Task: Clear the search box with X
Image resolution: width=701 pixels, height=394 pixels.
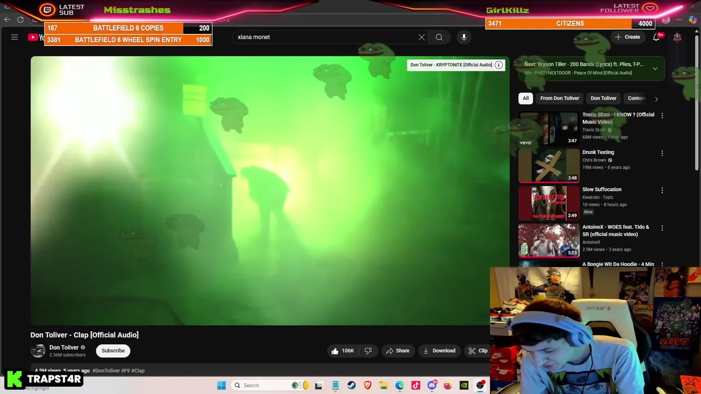Action: click(422, 37)
